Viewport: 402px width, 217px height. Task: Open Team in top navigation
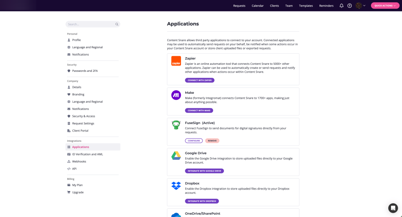pyautogui.click(x=289, y=5)
